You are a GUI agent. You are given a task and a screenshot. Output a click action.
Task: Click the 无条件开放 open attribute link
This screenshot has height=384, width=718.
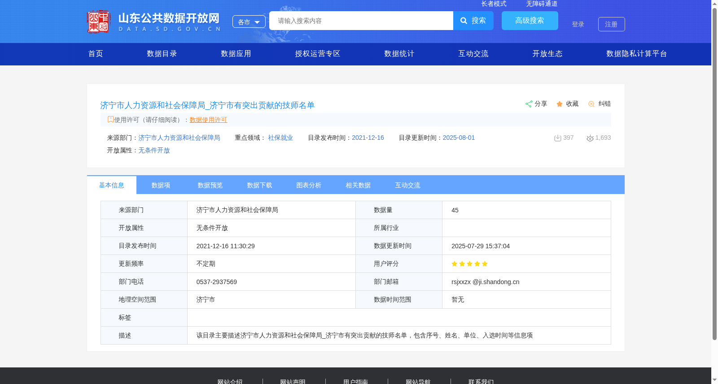click(154, 151)
